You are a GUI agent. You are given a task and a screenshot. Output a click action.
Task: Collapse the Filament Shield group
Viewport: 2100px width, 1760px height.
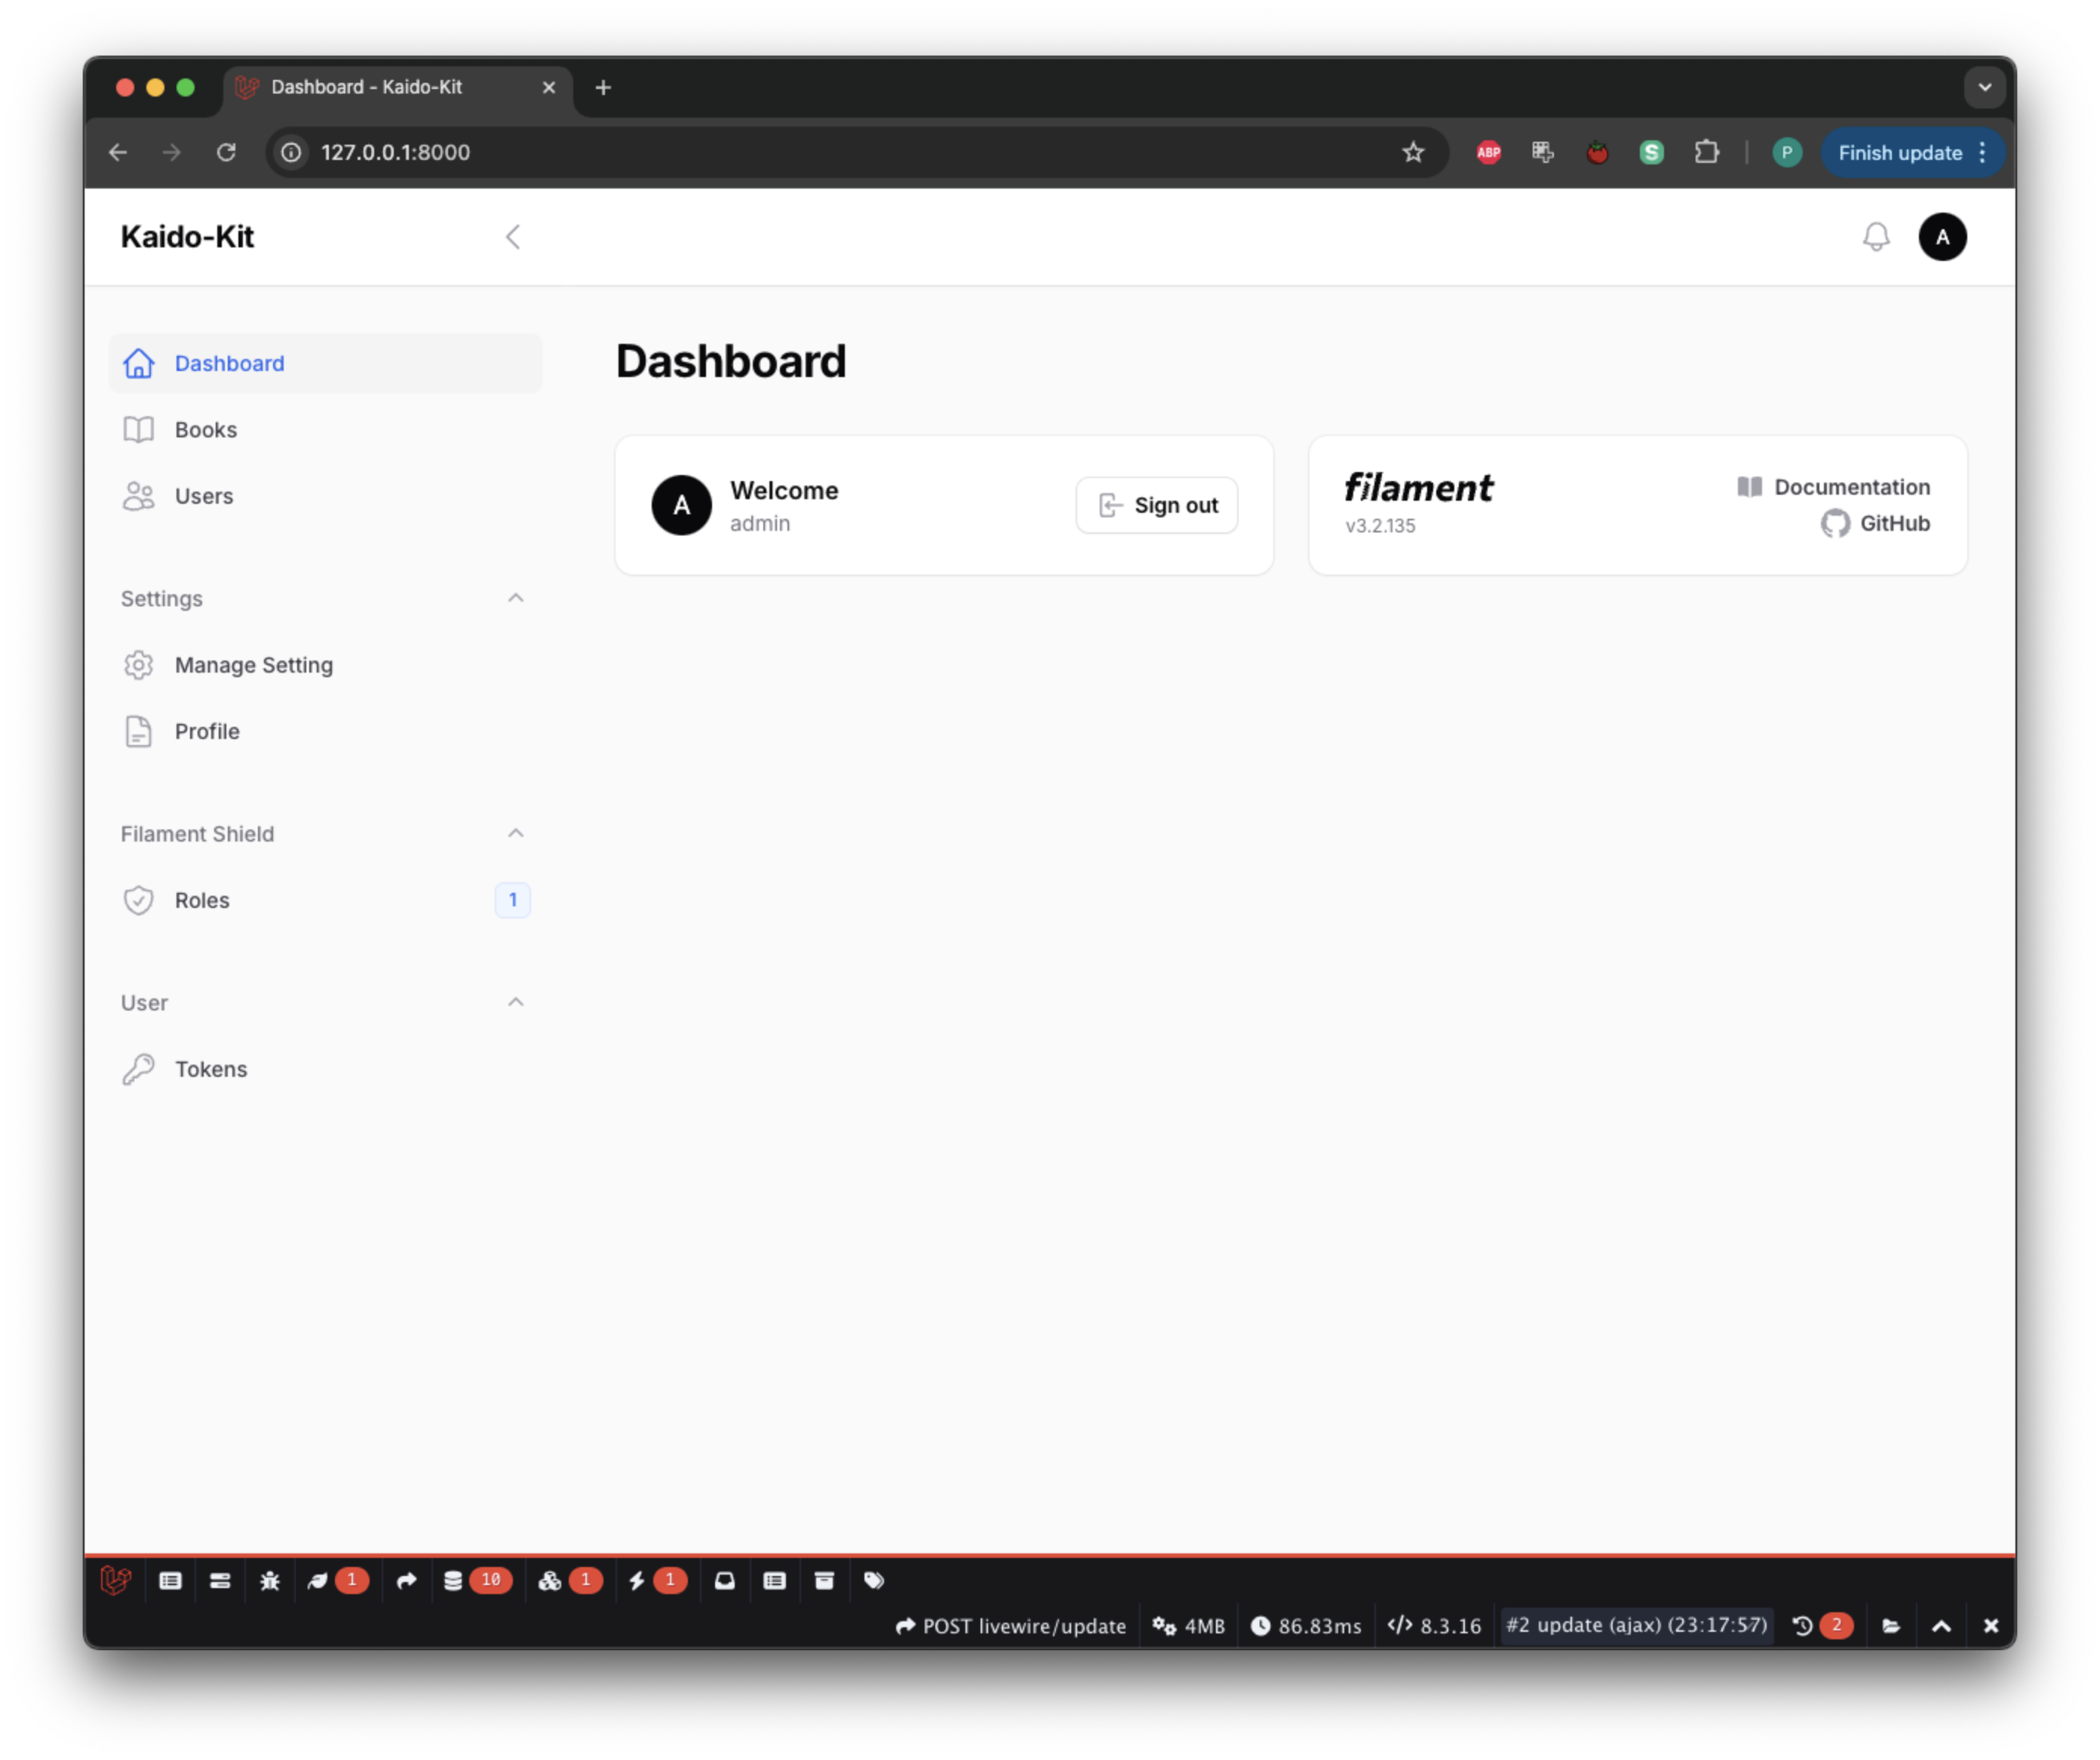(515, 832)
